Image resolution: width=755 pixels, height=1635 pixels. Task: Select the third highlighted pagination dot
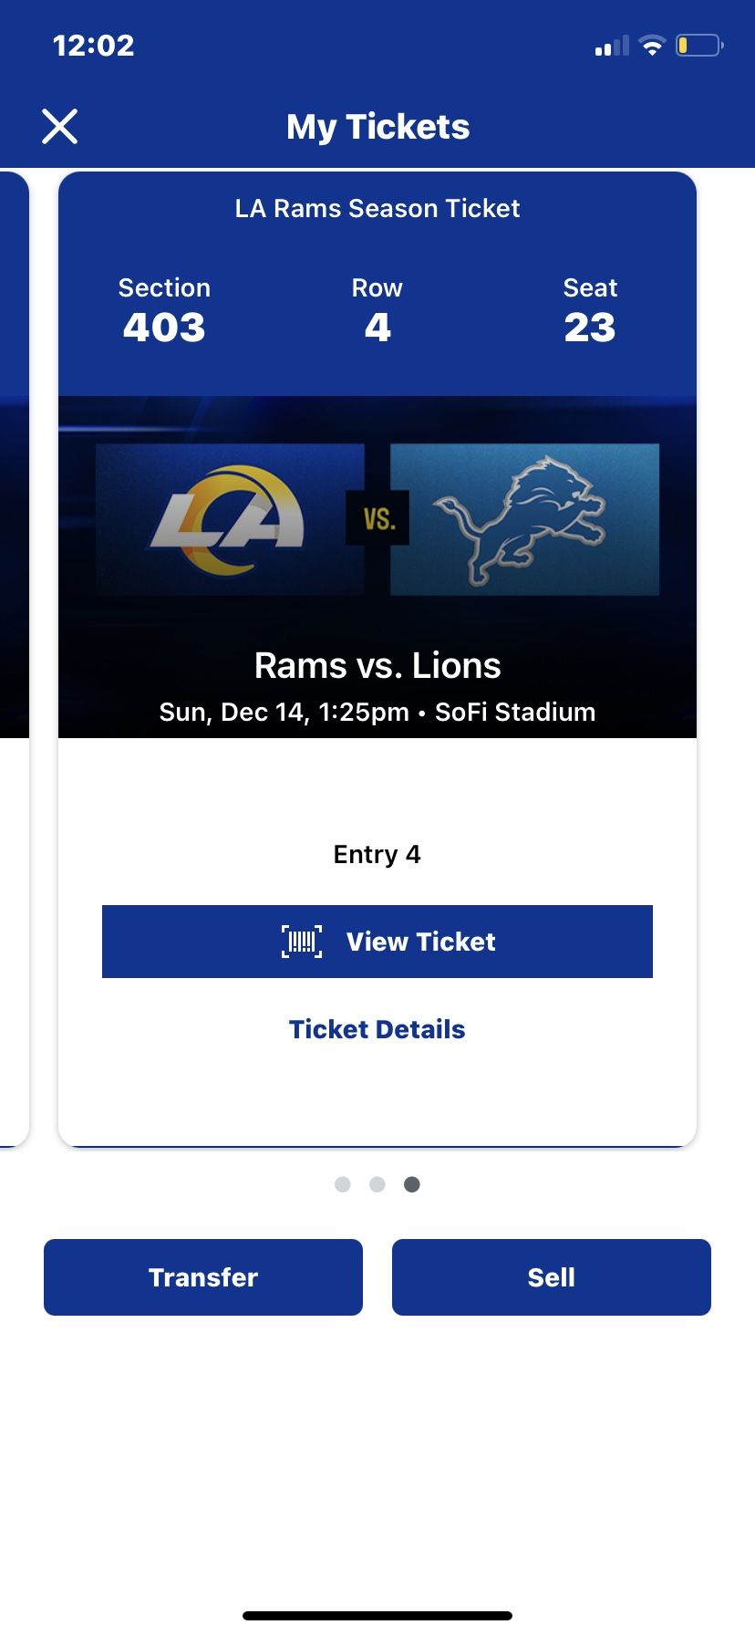(x=412, y=1183)
